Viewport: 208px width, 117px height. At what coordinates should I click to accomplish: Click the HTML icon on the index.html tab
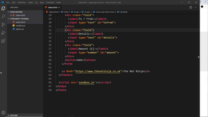pyautogui.click(x=46, y=7)
